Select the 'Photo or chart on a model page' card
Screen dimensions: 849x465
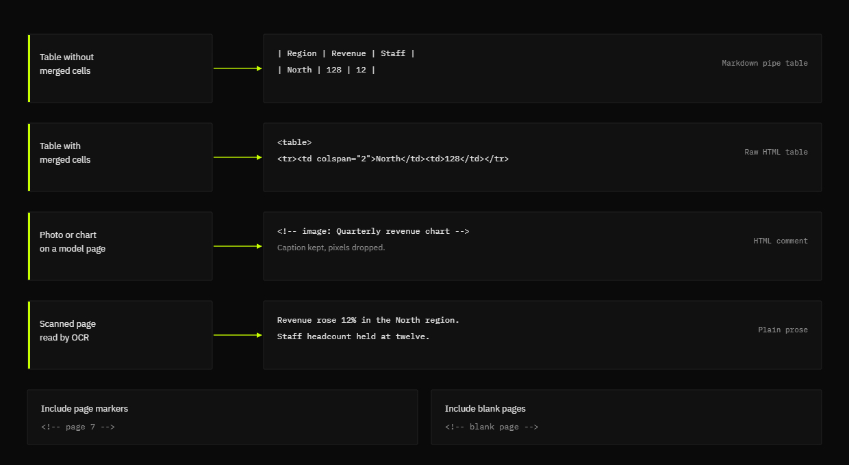tap(120, 246)
